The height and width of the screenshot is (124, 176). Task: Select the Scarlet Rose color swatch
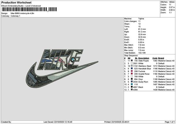pos(132,74)
